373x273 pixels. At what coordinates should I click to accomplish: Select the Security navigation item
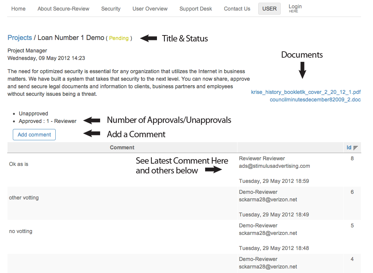[111, 9]
